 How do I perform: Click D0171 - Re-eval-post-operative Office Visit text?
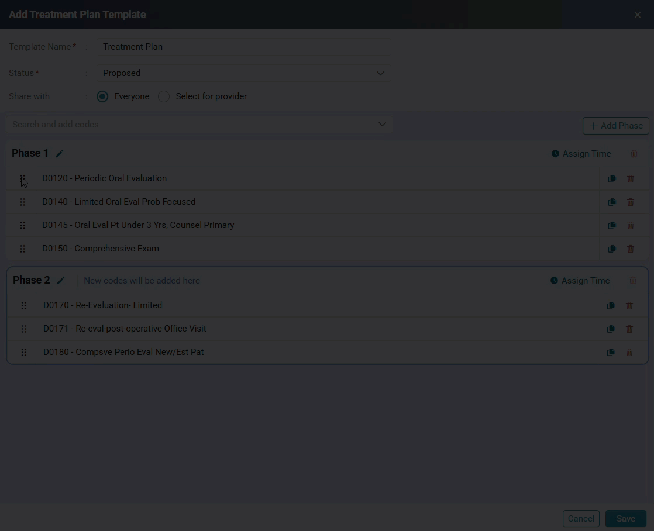(125, 328)
